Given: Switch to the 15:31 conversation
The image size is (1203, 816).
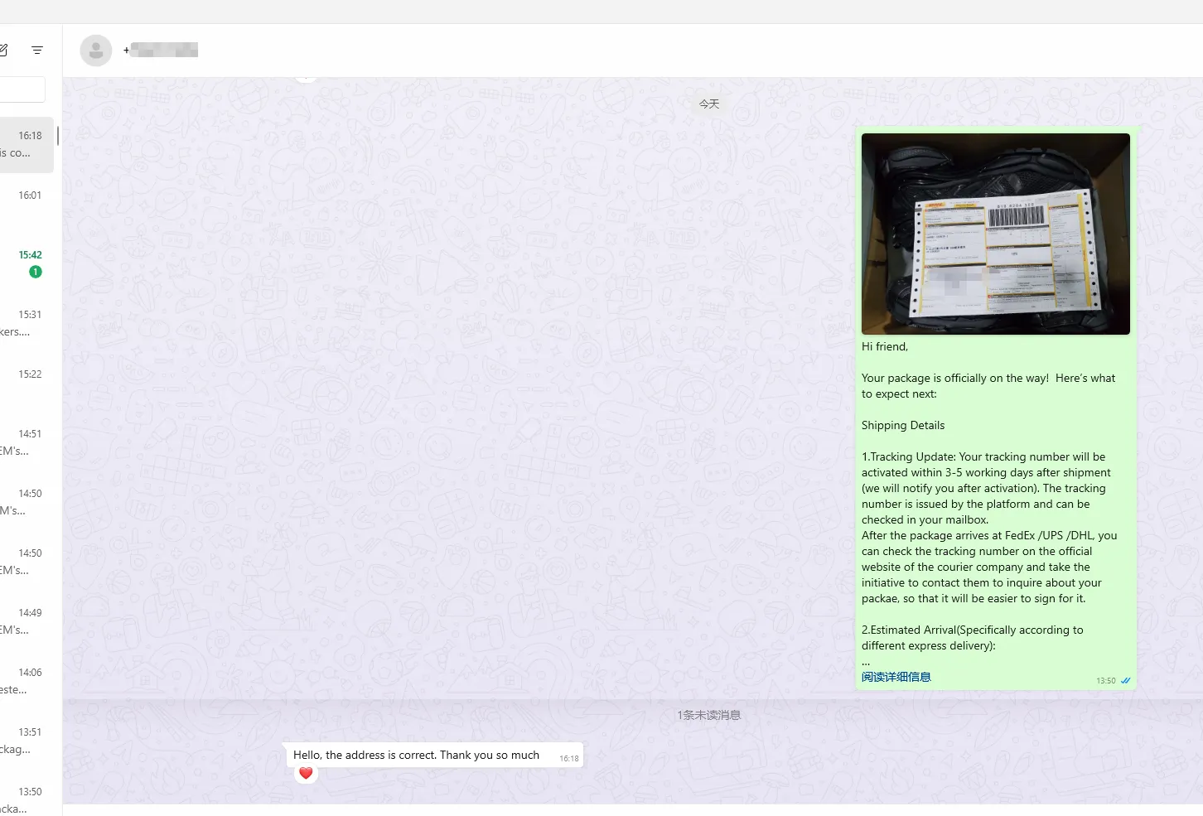Looking at the screenshot, I should tap(27, 323).
